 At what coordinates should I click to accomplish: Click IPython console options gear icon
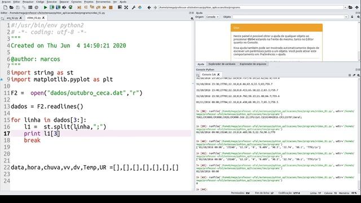[358, 75]
